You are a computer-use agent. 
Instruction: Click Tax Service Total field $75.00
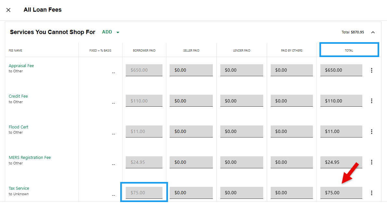pyautogui.click(x=341, y=193)
